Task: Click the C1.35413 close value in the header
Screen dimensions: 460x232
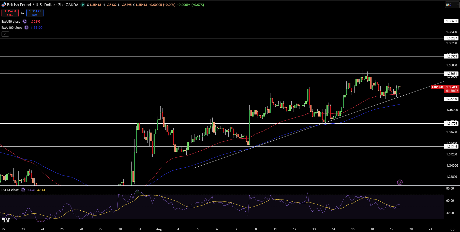Action: coord(140,5)
